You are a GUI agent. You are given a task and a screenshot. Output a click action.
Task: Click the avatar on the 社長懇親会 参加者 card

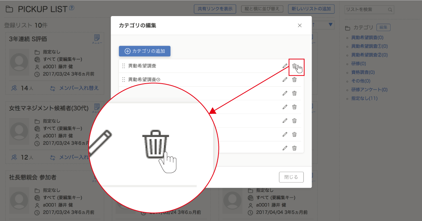(19, 200)
